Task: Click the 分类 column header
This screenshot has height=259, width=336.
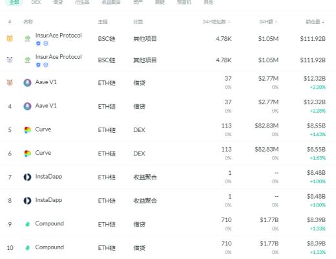Action: click(x=138, y=22)
